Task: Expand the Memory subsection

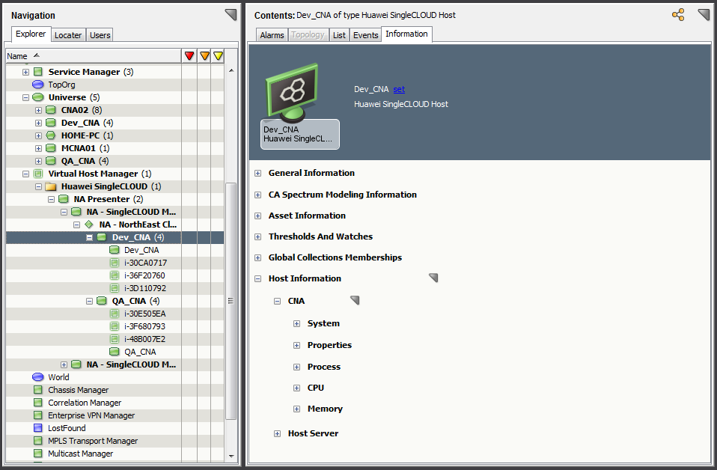Action: tap(297, 409)
